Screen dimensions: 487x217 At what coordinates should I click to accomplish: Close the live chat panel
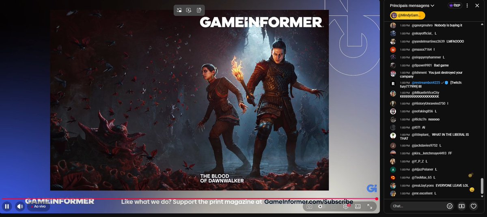477,6
